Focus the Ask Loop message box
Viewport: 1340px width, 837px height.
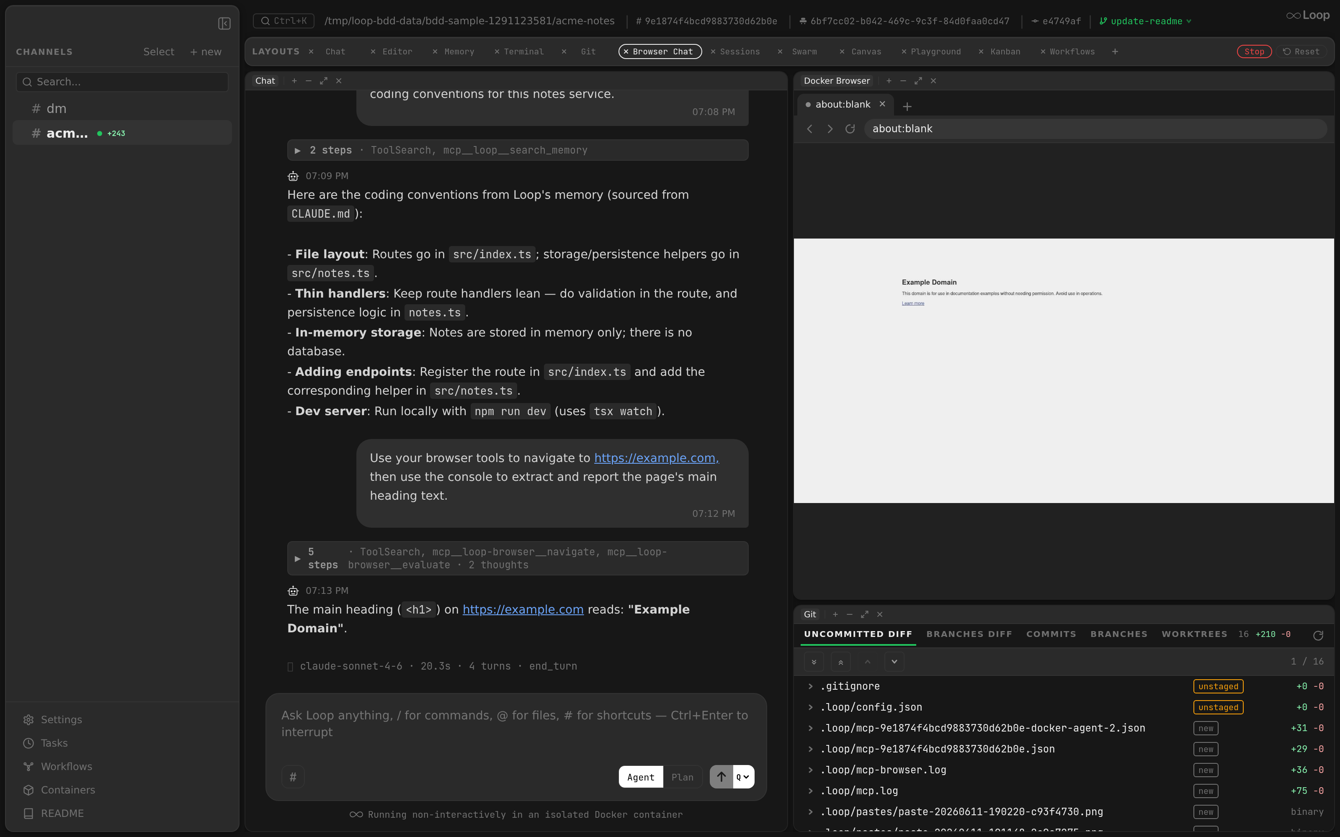pyautogui.click(x=516, y=724)
